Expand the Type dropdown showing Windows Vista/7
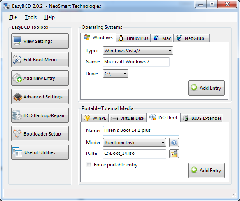Image resolution: width=240 pixels, height=201 pixels. pyautogui.click(x=138, y=51)
